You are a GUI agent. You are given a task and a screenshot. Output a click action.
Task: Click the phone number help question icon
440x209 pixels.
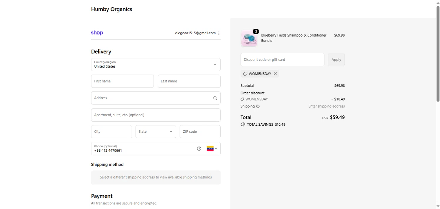tap(199, 148)
